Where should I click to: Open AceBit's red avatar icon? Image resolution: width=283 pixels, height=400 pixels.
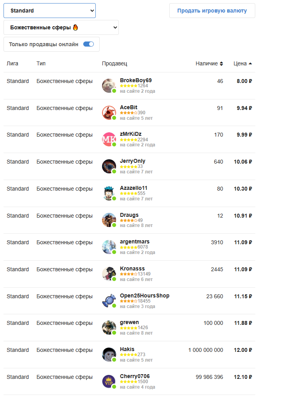click(109, 113)
